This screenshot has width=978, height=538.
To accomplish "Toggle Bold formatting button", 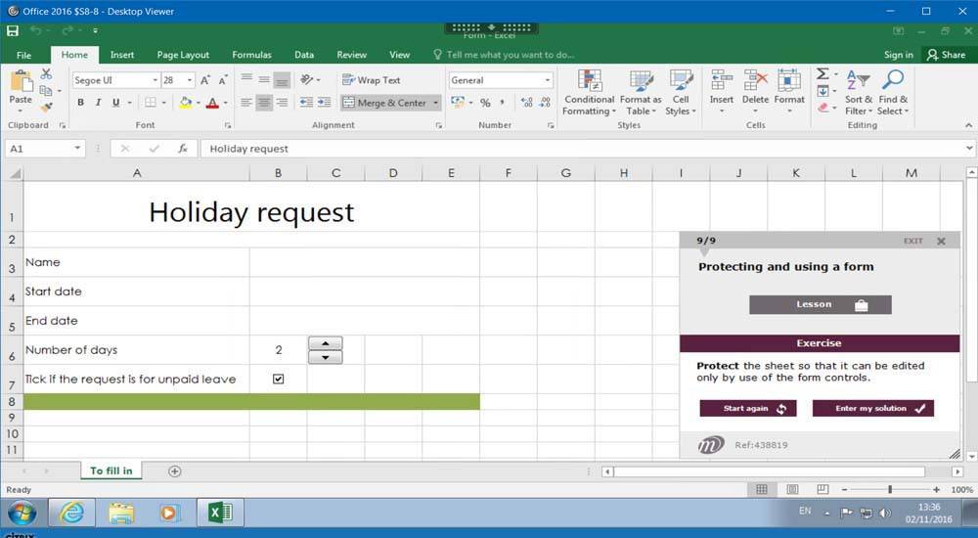I will 80,103.
